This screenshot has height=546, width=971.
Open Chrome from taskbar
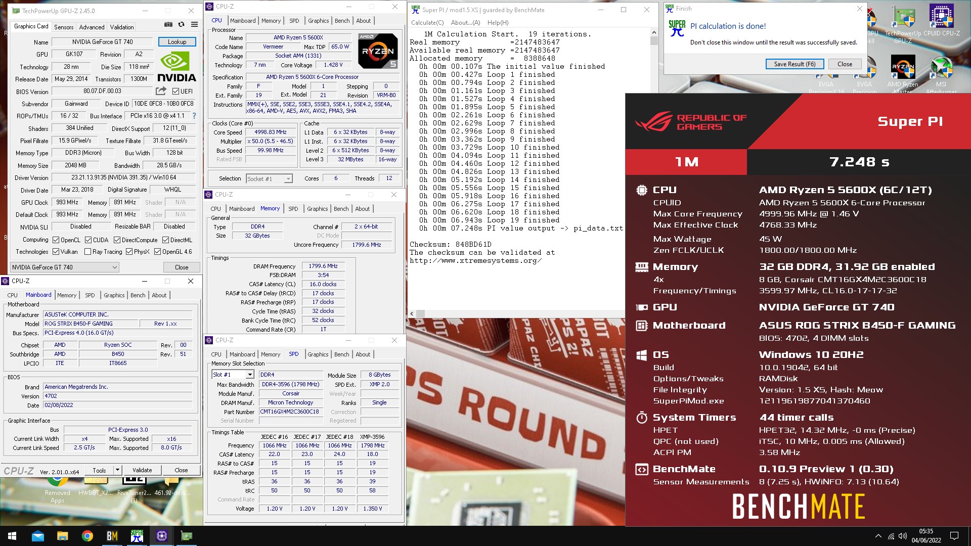[x=87, y=536]
